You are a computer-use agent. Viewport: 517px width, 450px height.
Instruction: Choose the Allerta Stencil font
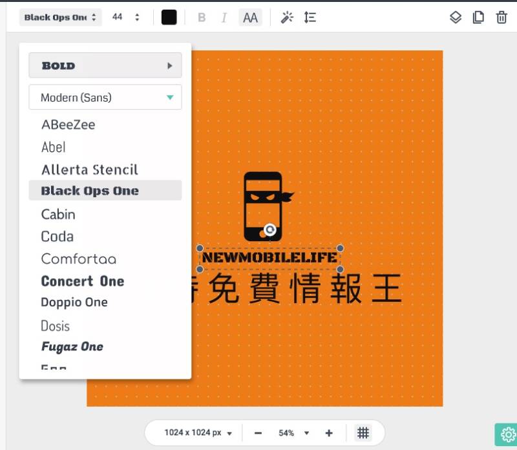click(x=90, y=169)
